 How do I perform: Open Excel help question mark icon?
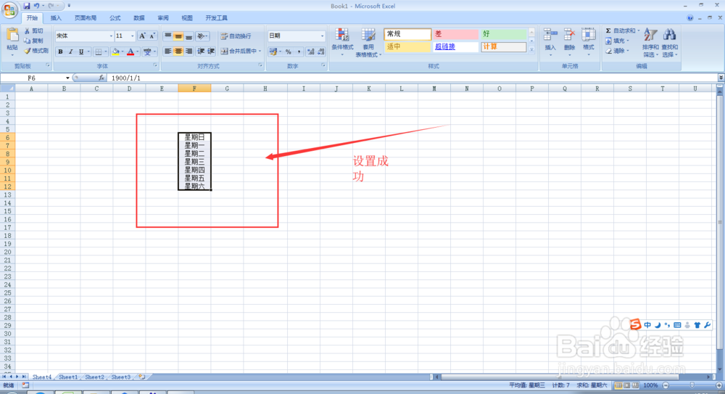(690, 18)
